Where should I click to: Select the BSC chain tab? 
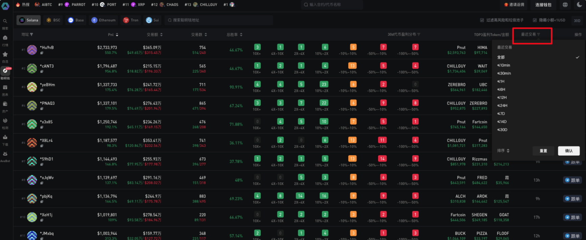point(53,20)
